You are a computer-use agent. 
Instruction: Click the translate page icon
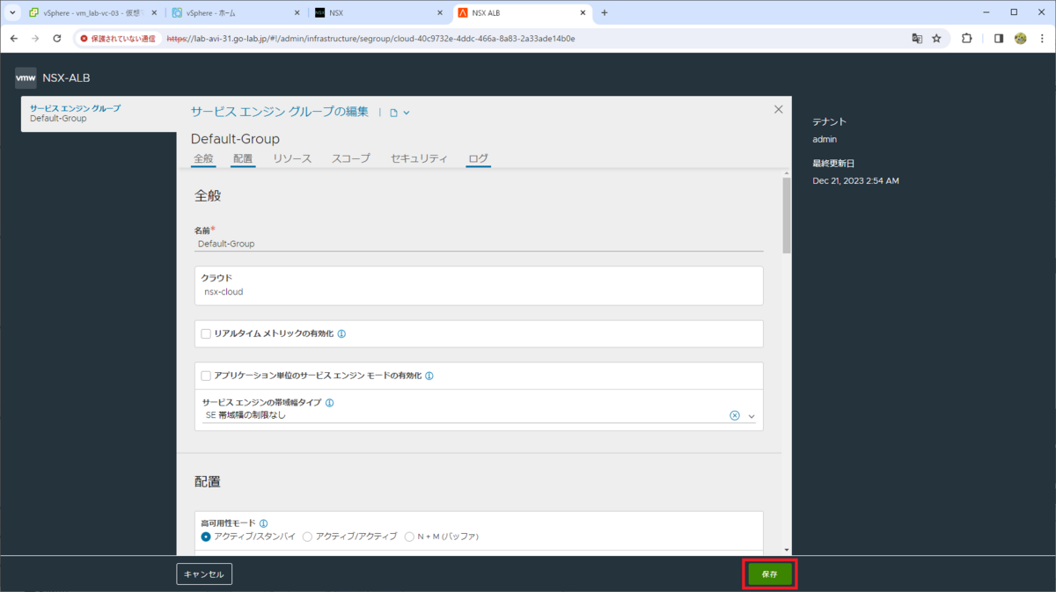click(917, 39)
